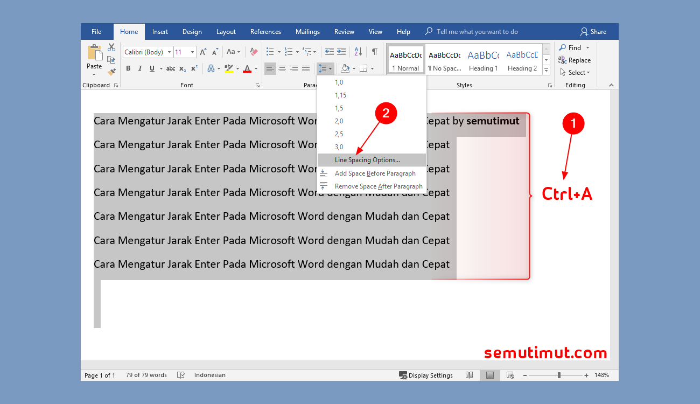Click the Share button
This screenshot has height=404, width=700.
coord(593,31)
